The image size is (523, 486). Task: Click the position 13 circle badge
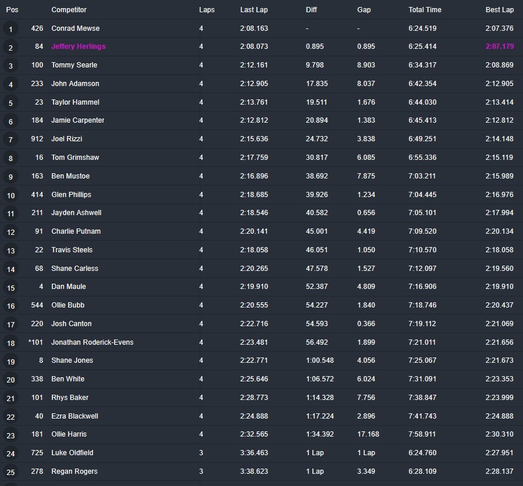point(10,251)
